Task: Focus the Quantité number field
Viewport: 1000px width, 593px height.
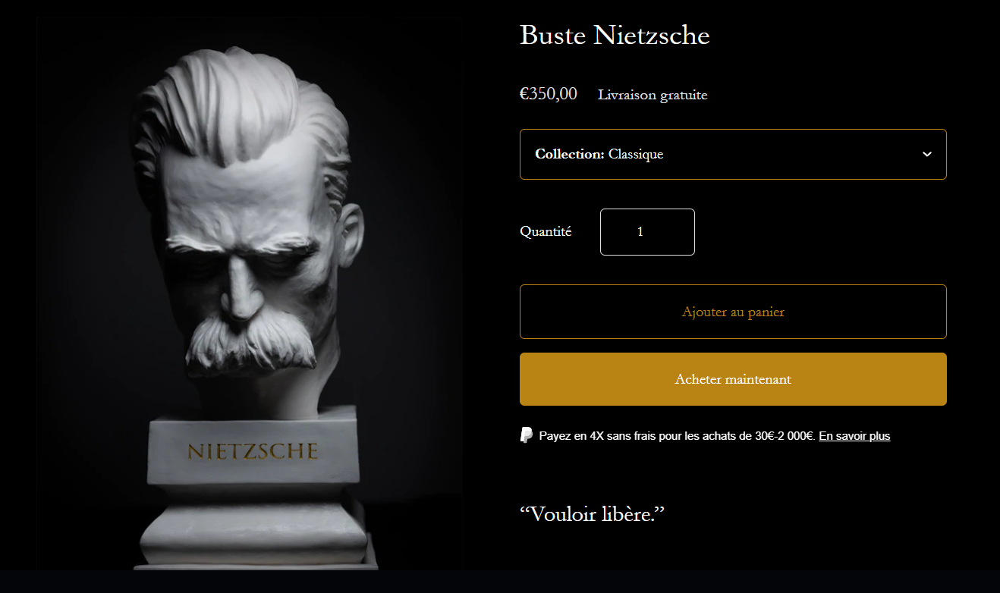Action: [x=647, y=232]
